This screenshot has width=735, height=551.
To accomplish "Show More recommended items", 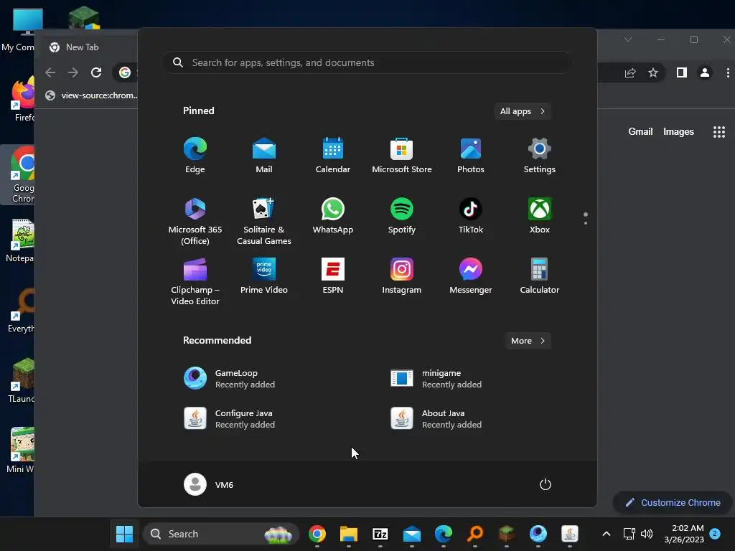I will point(528,341).
